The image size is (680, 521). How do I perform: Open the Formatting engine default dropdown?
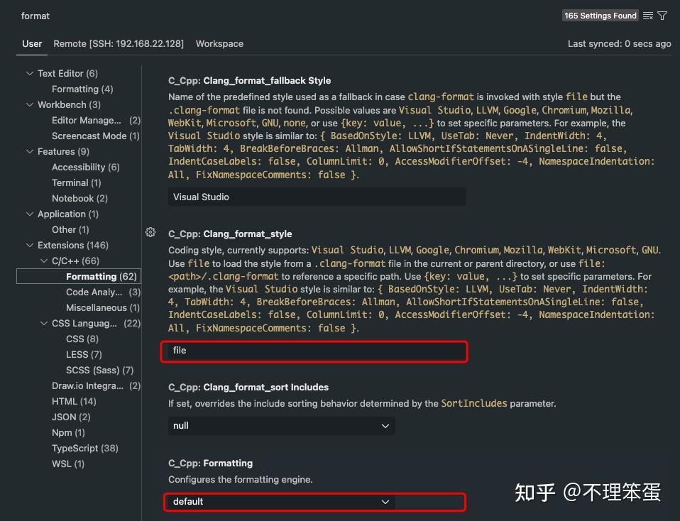point(282,501)
